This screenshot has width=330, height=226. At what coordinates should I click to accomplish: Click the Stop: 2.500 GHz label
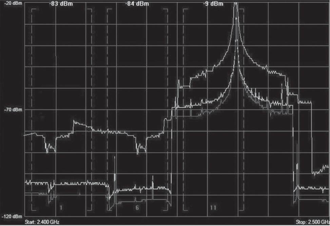pyautogui.click(x=313, y=222)
